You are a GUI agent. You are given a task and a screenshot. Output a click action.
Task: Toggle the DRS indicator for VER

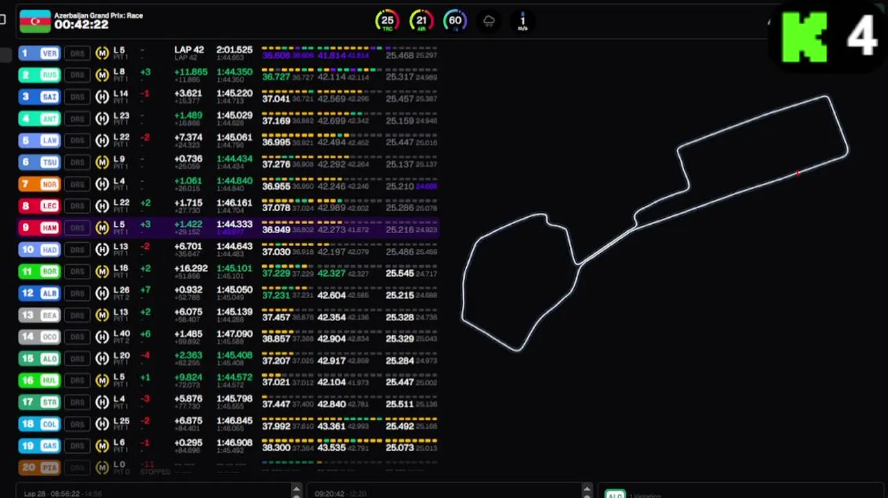click(77, 53)
